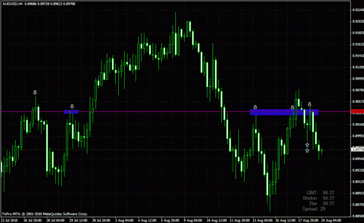This screenshot has width=364, height=223.
Task: Click the 0.9078 price scale label
Action: coord(358,90)
